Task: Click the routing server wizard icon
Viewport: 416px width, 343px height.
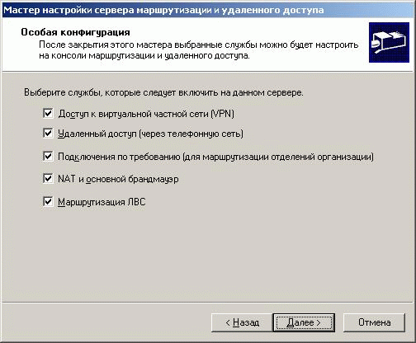Action: tap(389, 43)
